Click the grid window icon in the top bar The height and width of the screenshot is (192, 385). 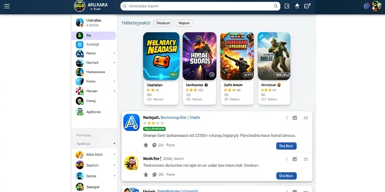[x=307, y=6]
